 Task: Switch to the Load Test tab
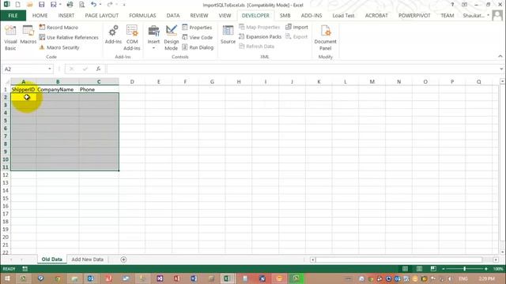click(343, 16)
